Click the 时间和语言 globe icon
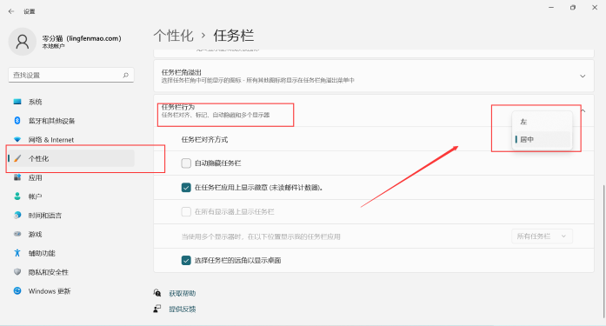Image resolution: width=606 pixels, height=326 pixels. 17,215
